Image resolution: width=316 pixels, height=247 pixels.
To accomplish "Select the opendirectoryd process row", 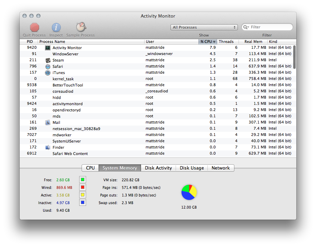I will click(x=156, y=110).
